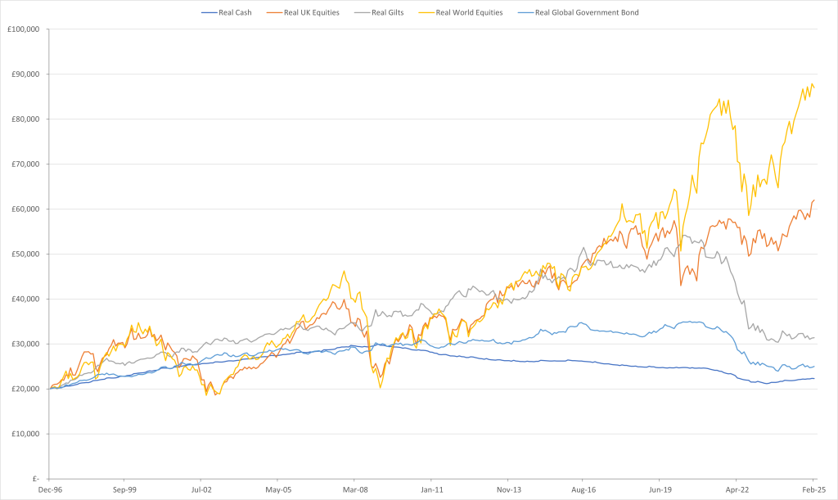Viewport: 838px width, 500px height.
Task: Click the £10,000 y-axis label
Action: point(25,434)
